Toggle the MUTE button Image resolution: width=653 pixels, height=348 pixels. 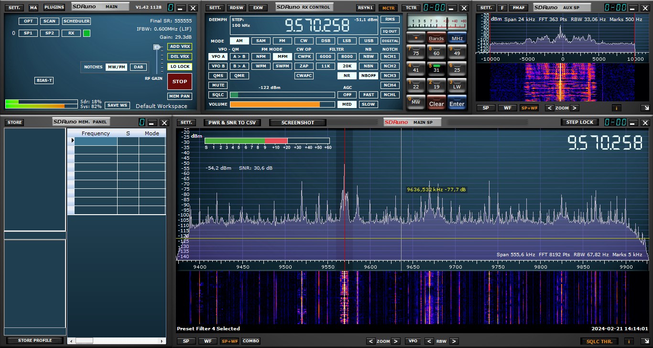click(218, 85)
